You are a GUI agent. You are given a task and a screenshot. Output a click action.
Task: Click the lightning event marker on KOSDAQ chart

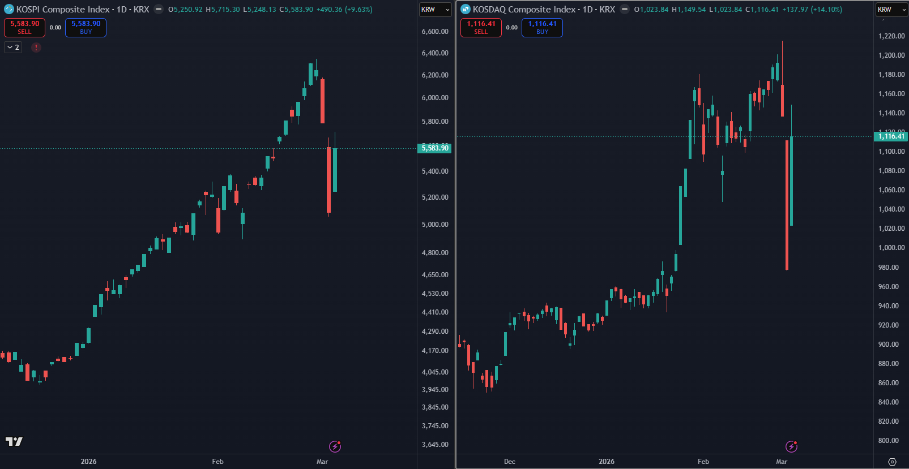[x=792, y=446]
